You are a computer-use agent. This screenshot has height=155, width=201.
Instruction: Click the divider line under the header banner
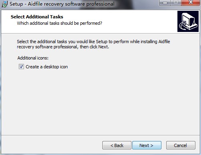tap(100, 33)
